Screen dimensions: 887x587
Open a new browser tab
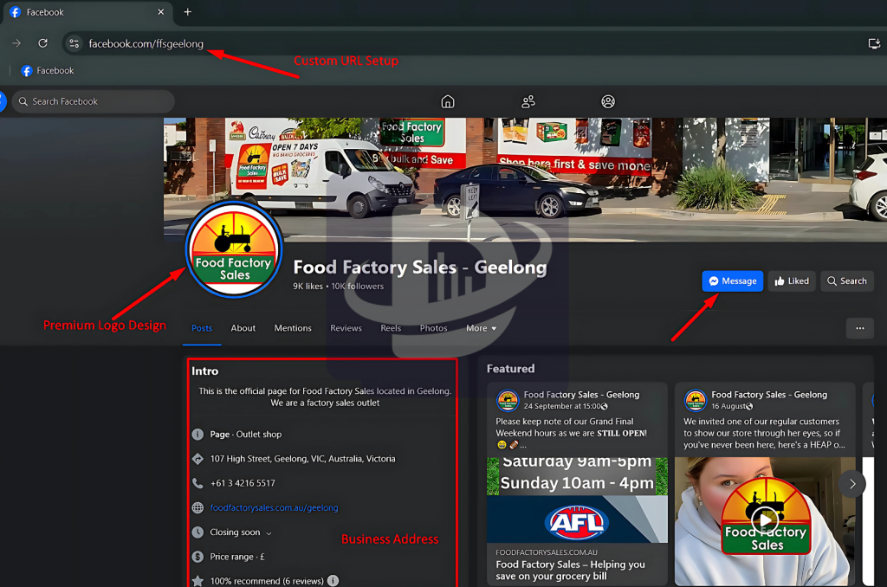[x=187, y=12]
